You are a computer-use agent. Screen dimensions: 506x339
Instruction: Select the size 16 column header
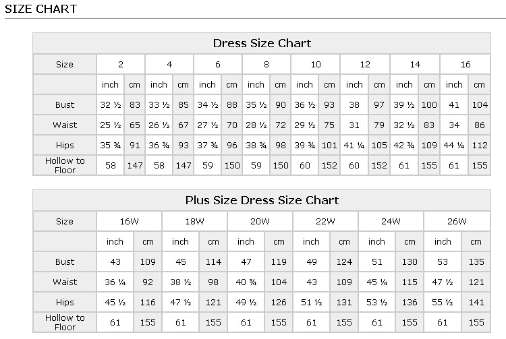click(x=466, y=65)
